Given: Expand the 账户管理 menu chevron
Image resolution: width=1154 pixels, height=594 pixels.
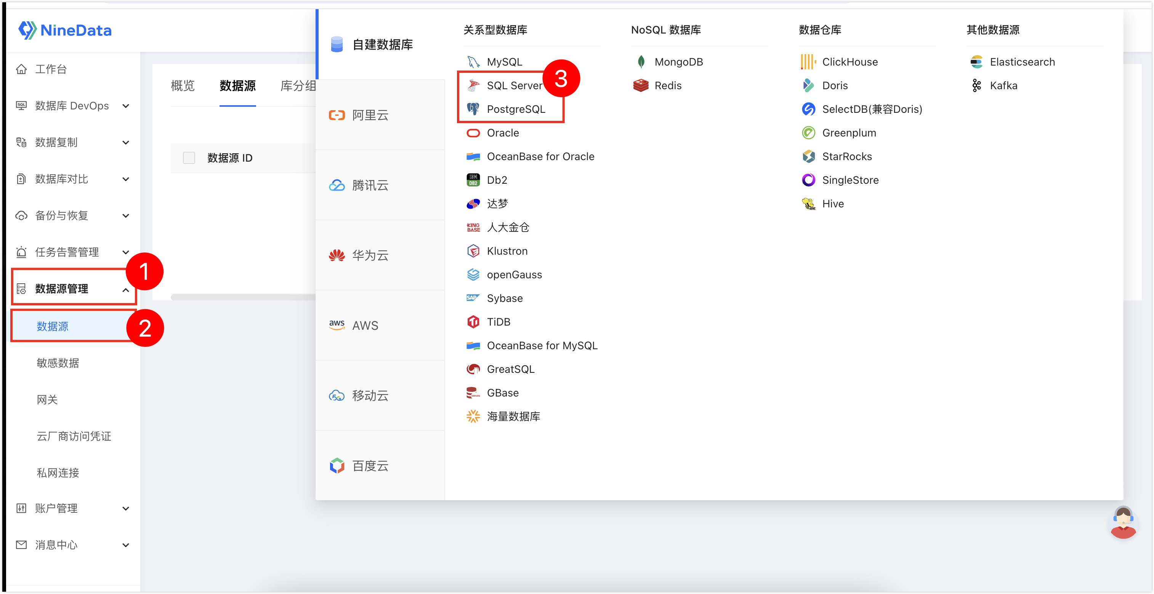Looking at the screenshot, I should [x=126, y=509].
